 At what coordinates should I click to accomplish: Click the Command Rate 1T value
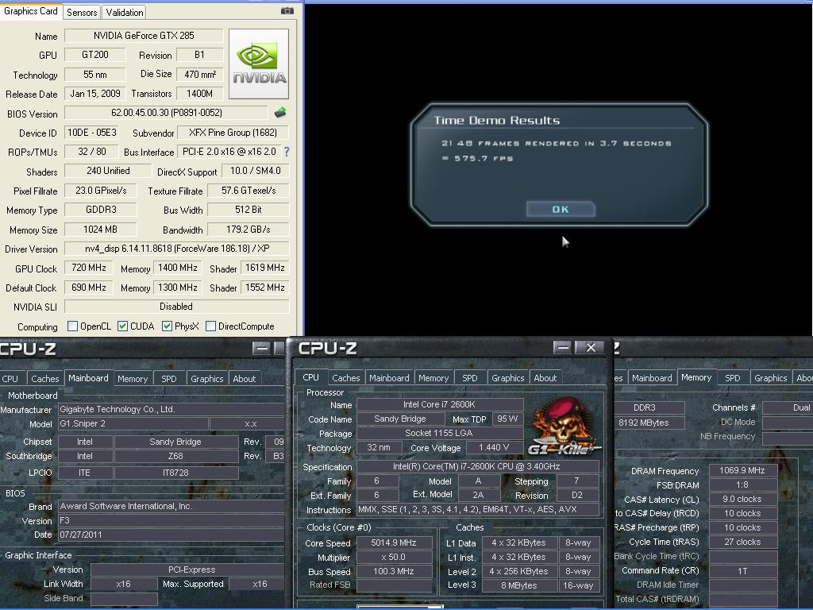[x=742, y=570]
